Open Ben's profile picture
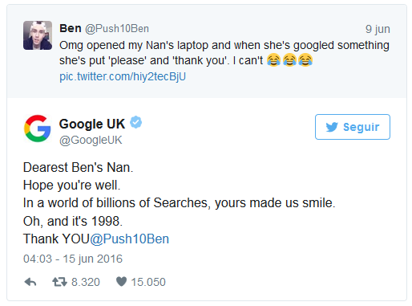 point(38,35)
